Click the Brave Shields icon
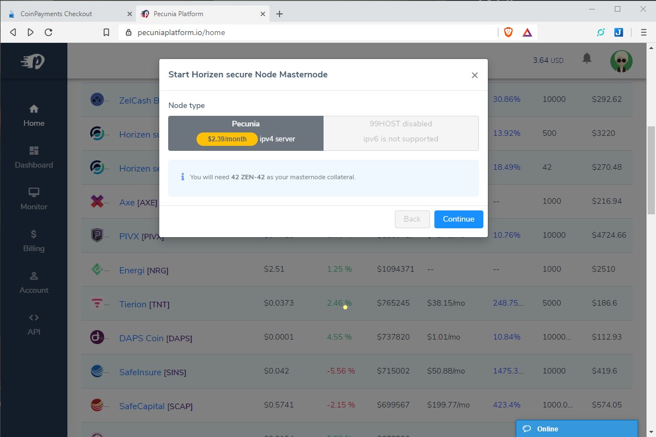Screen dimensions: 656x437 pos(508,32)
